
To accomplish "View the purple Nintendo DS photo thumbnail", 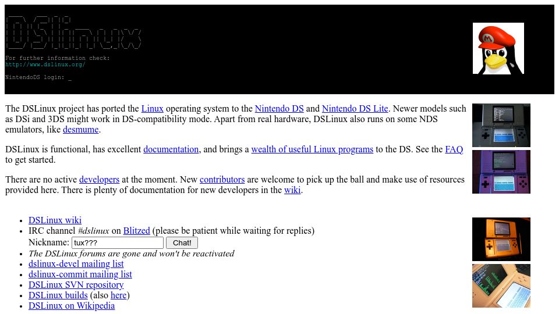I will [501, 172].
